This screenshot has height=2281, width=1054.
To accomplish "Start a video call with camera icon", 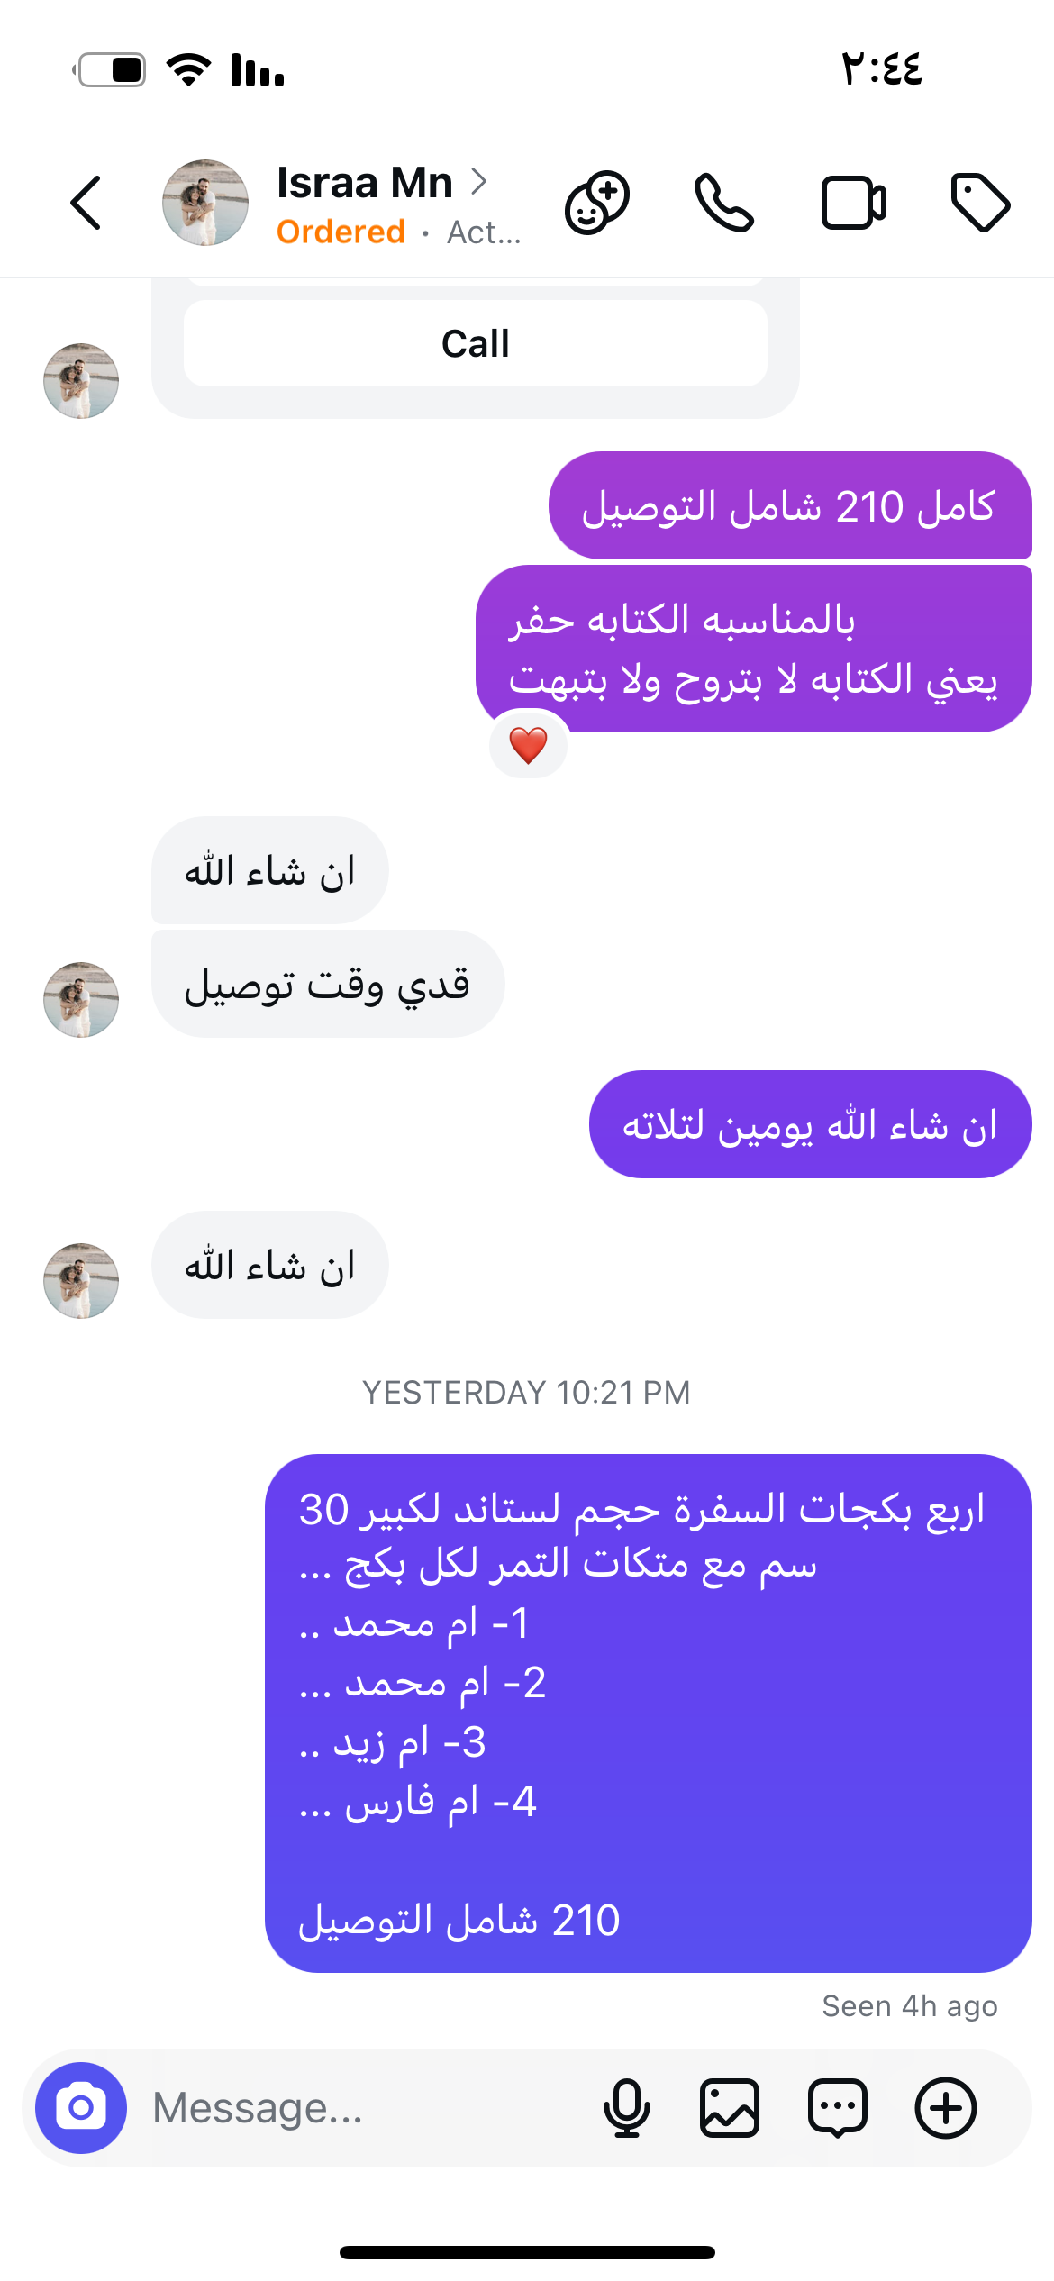I will coord(853,203).
